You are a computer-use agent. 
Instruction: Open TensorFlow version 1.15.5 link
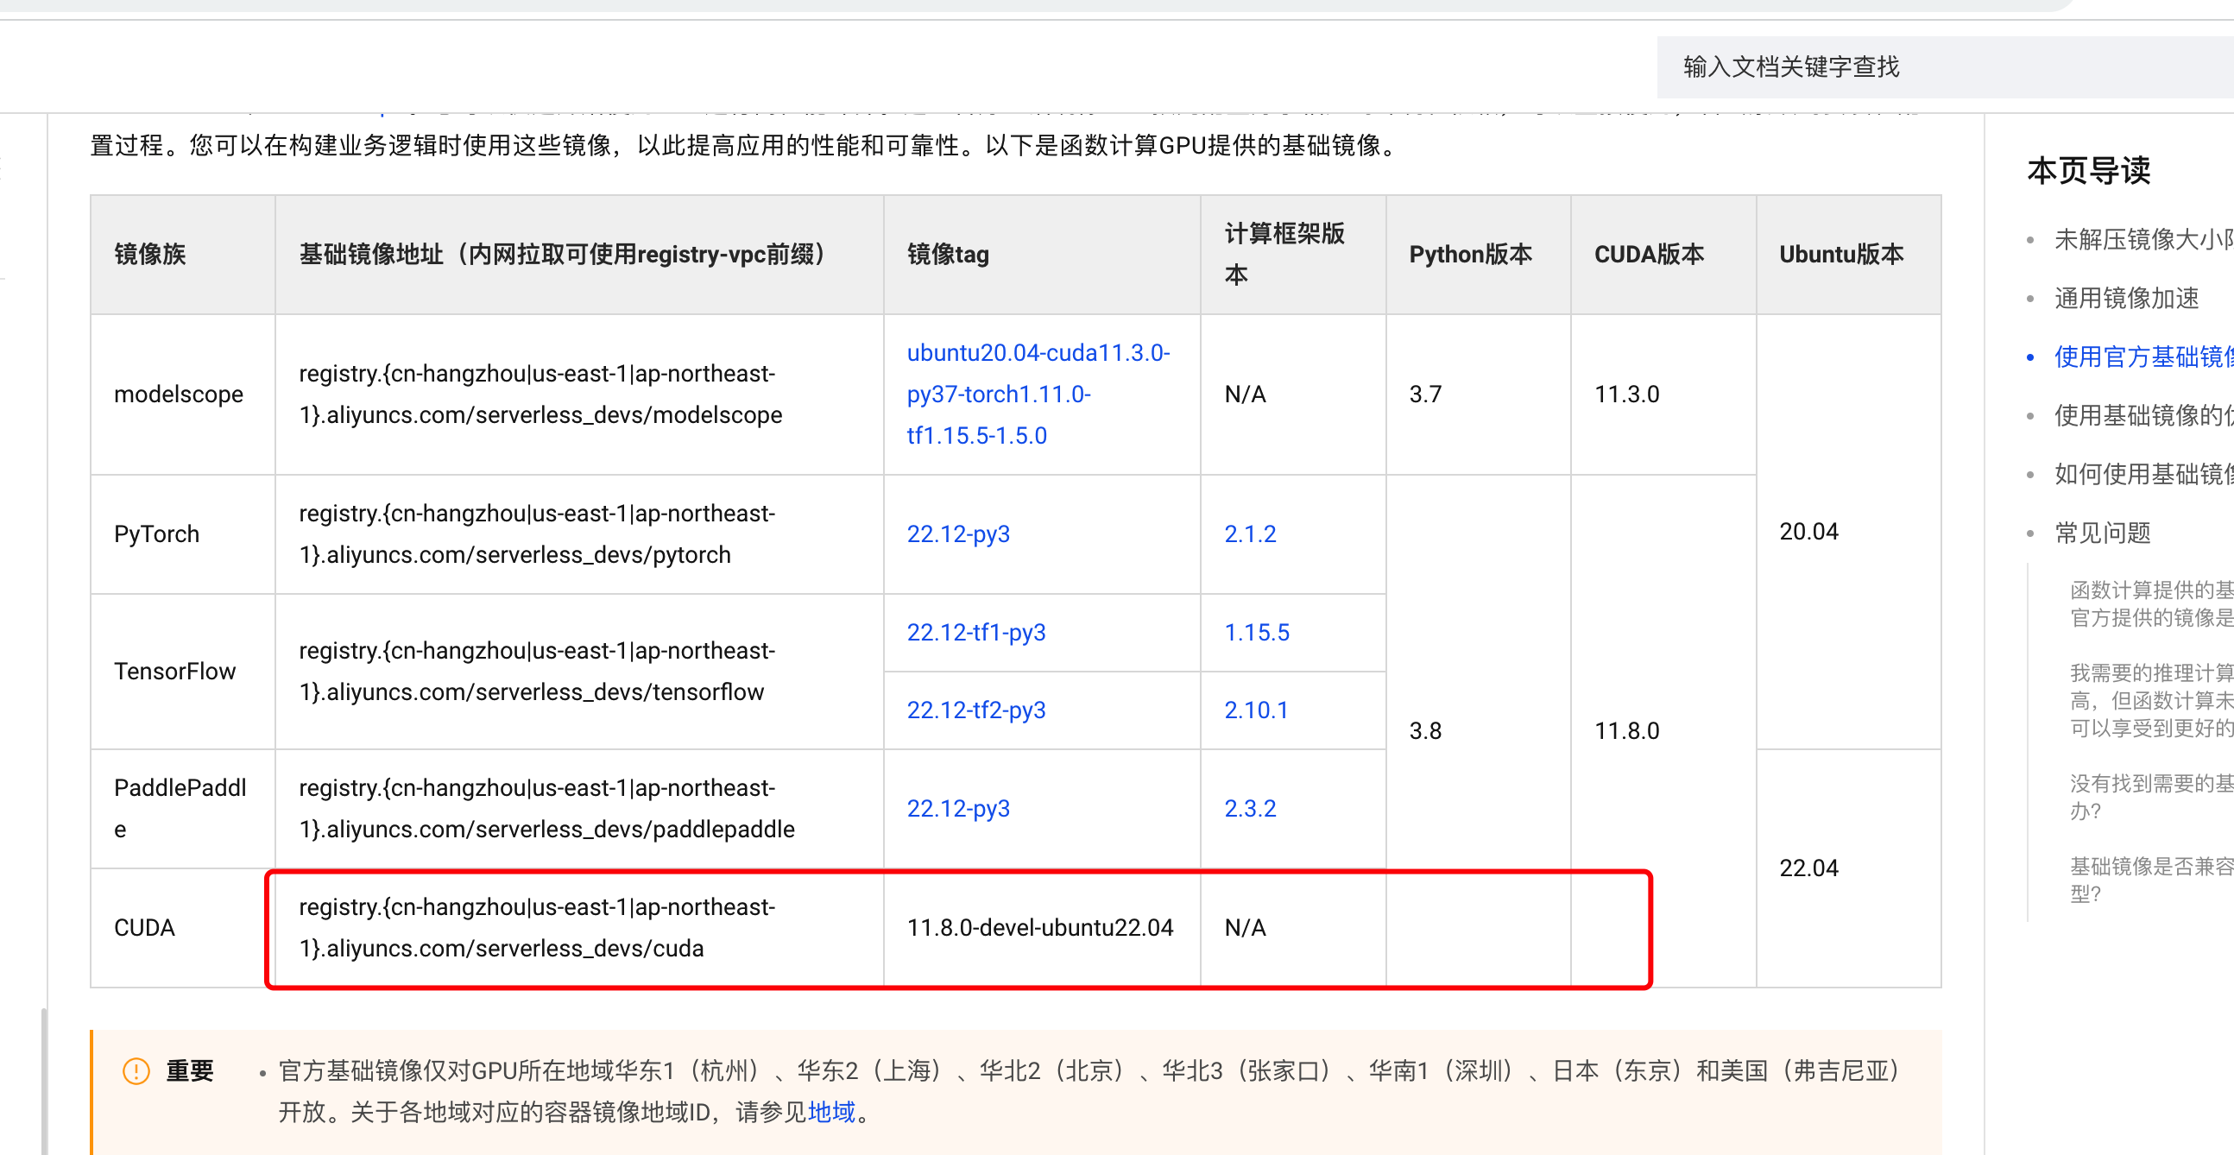pyautogui.click(x=1257, y=632)
